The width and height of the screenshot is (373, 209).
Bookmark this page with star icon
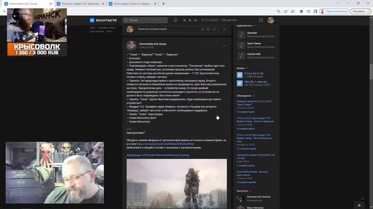293,12
